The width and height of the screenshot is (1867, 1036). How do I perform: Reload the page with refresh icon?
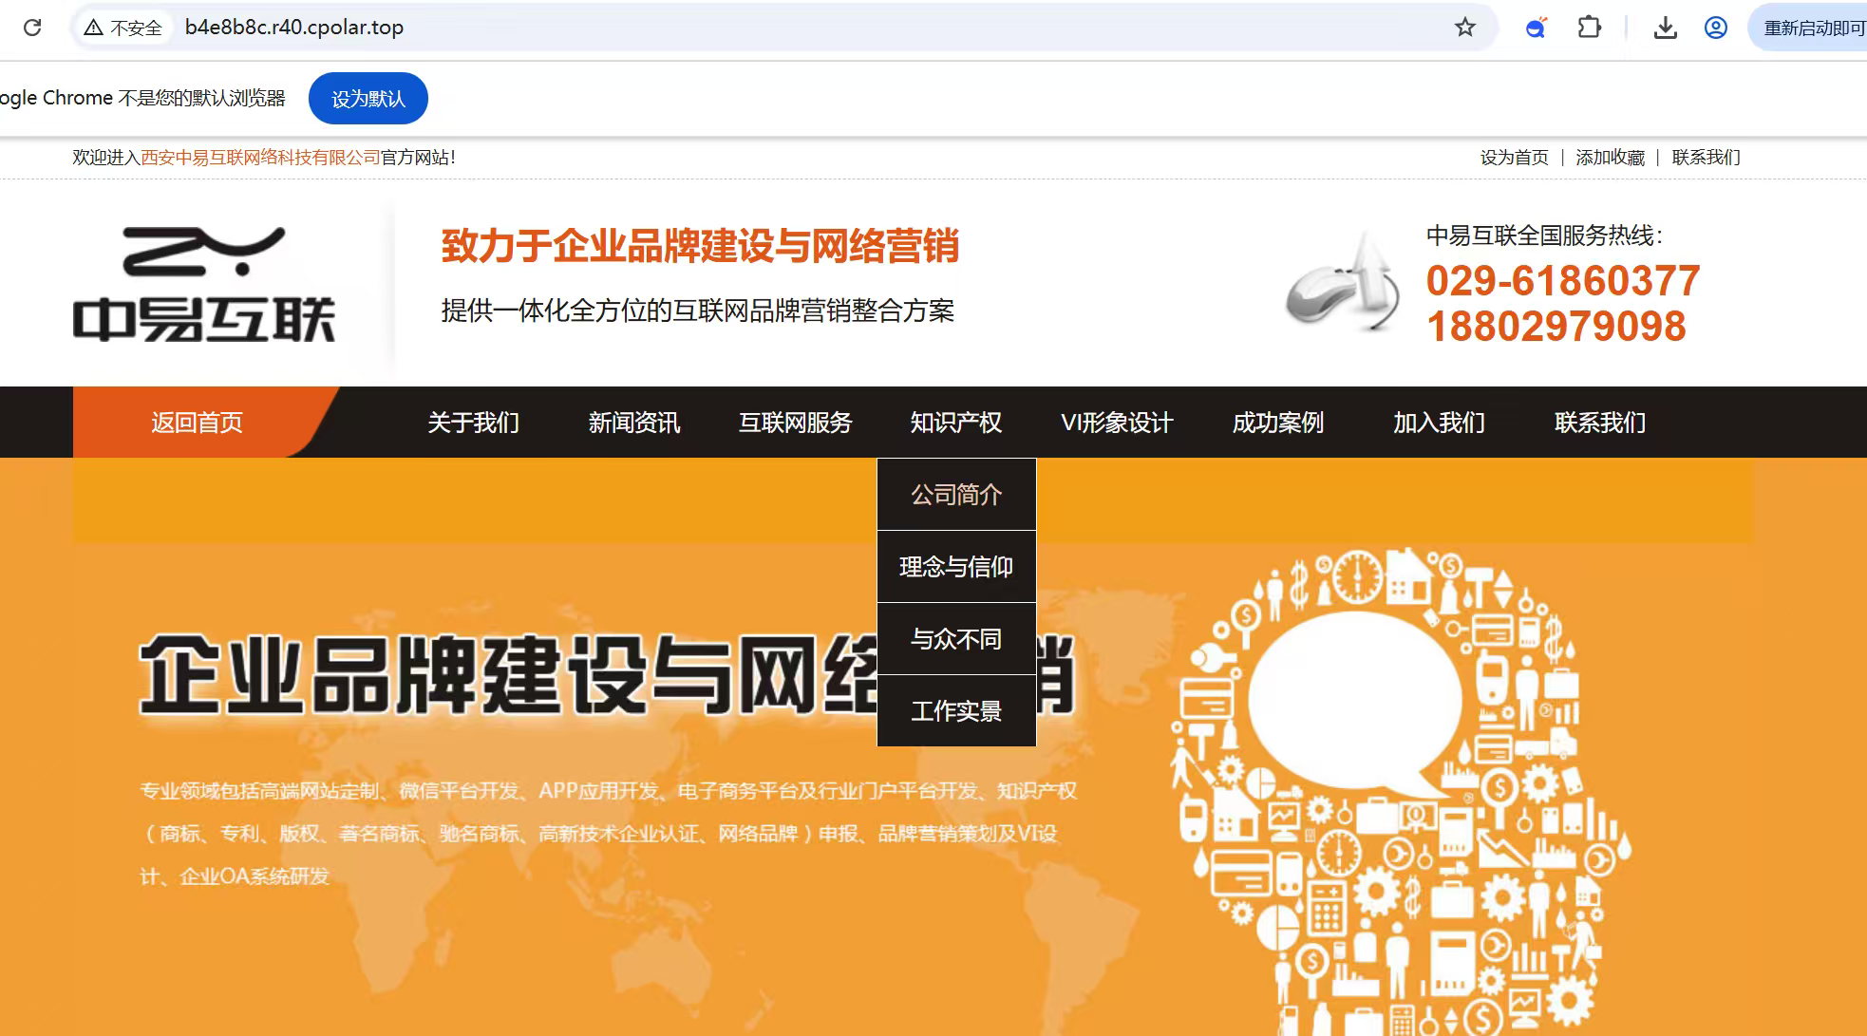click(x=32, y=28)
